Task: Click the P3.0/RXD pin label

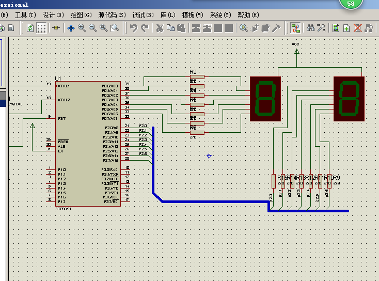Action: (109, 169)
